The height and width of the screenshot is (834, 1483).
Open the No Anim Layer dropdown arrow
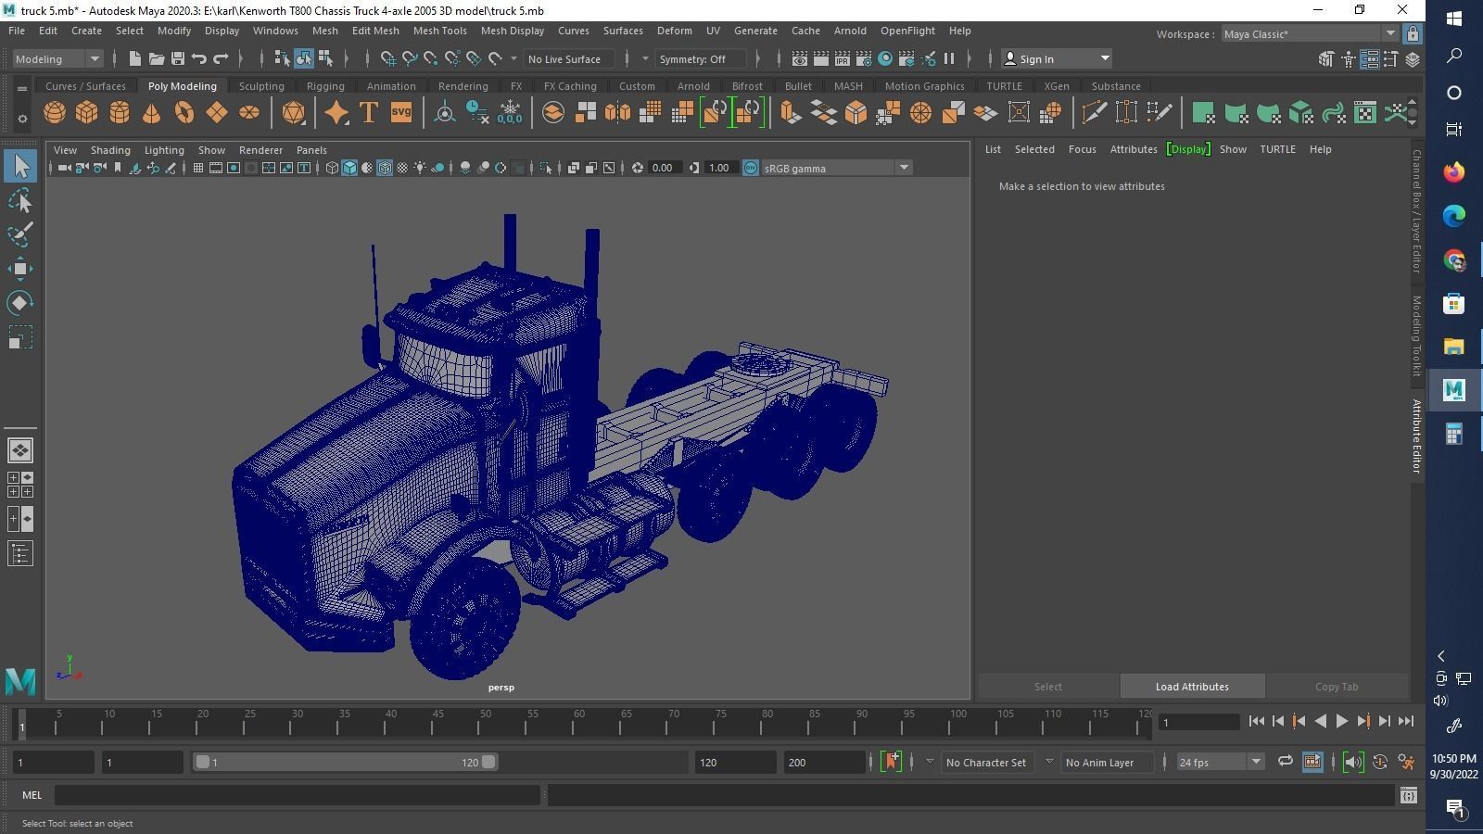(x=1049, y=762)
